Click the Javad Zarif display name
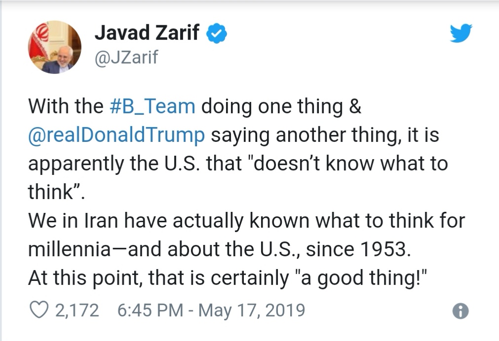 click(x=147, y=33)
